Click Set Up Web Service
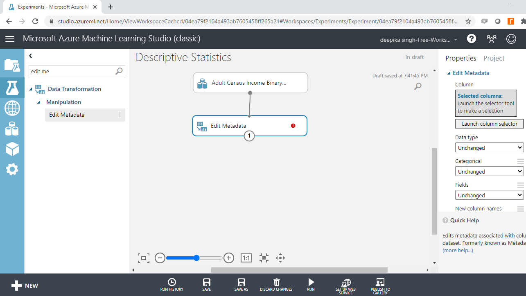526x296 pixels. click(346, 287)
